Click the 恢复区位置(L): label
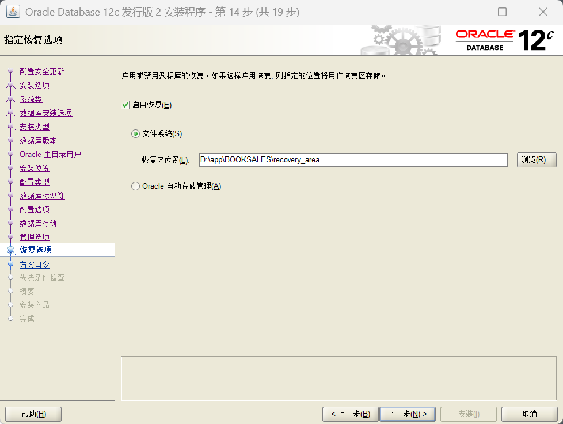This screenshot has width=563, height=424. pos(166,160)
